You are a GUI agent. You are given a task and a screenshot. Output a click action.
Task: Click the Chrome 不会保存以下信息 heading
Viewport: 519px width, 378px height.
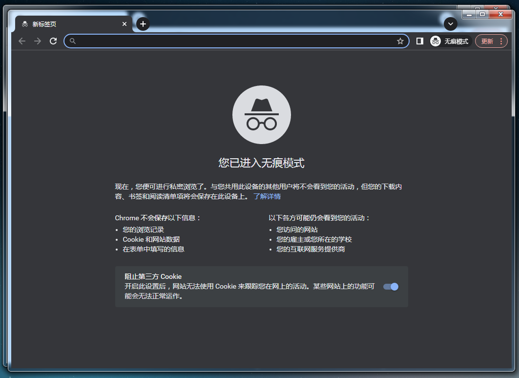[158, 218]
